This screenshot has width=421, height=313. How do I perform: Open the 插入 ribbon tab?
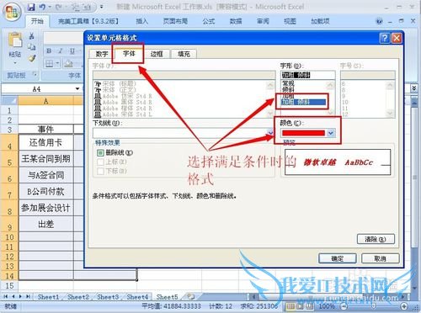coord(141,21)
